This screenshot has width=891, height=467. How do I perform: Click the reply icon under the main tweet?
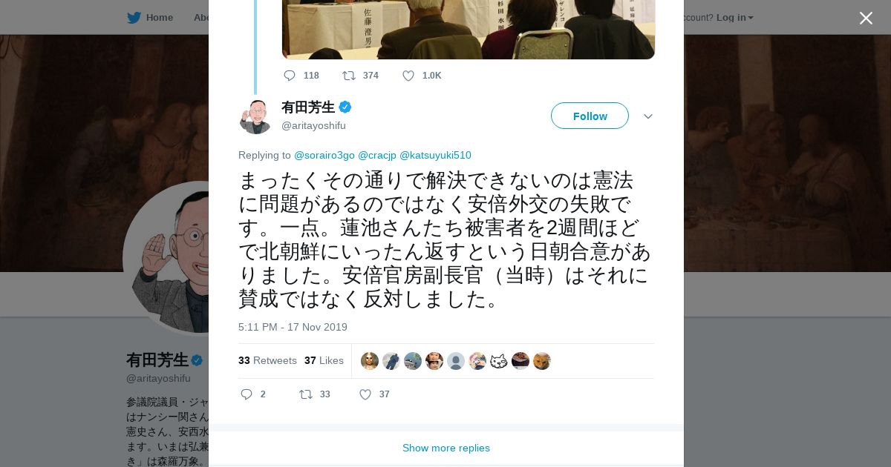247,394
